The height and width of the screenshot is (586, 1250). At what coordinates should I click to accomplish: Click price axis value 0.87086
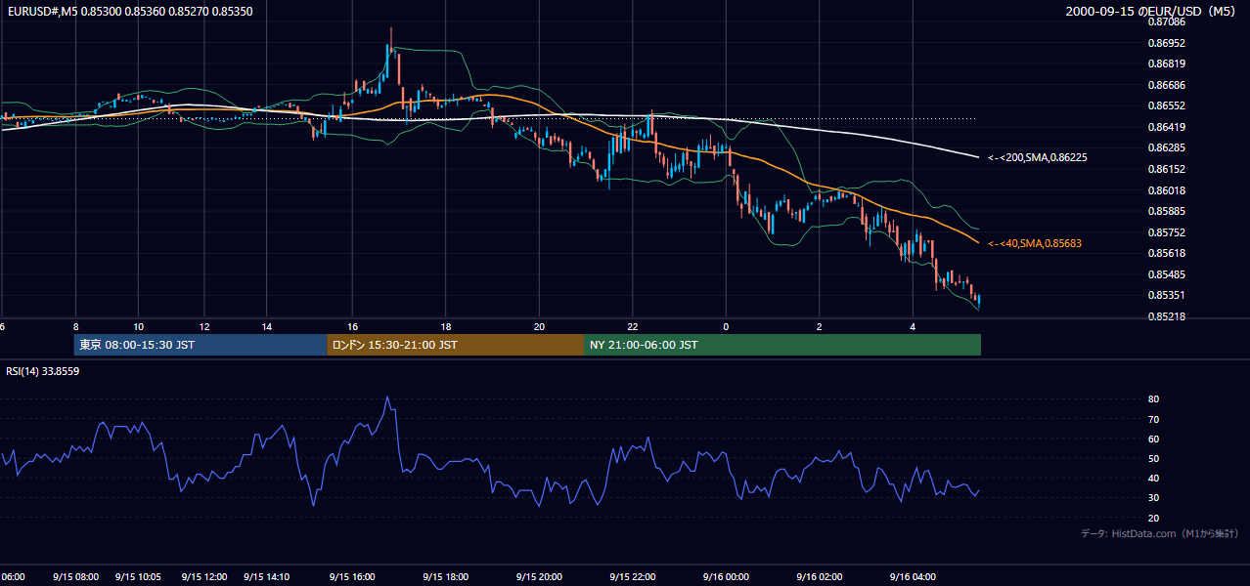click(1167, 21)
